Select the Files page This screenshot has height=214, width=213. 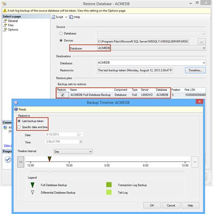(11, 25)
